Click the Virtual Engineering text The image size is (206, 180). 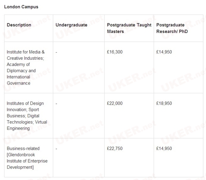point(27,125)
